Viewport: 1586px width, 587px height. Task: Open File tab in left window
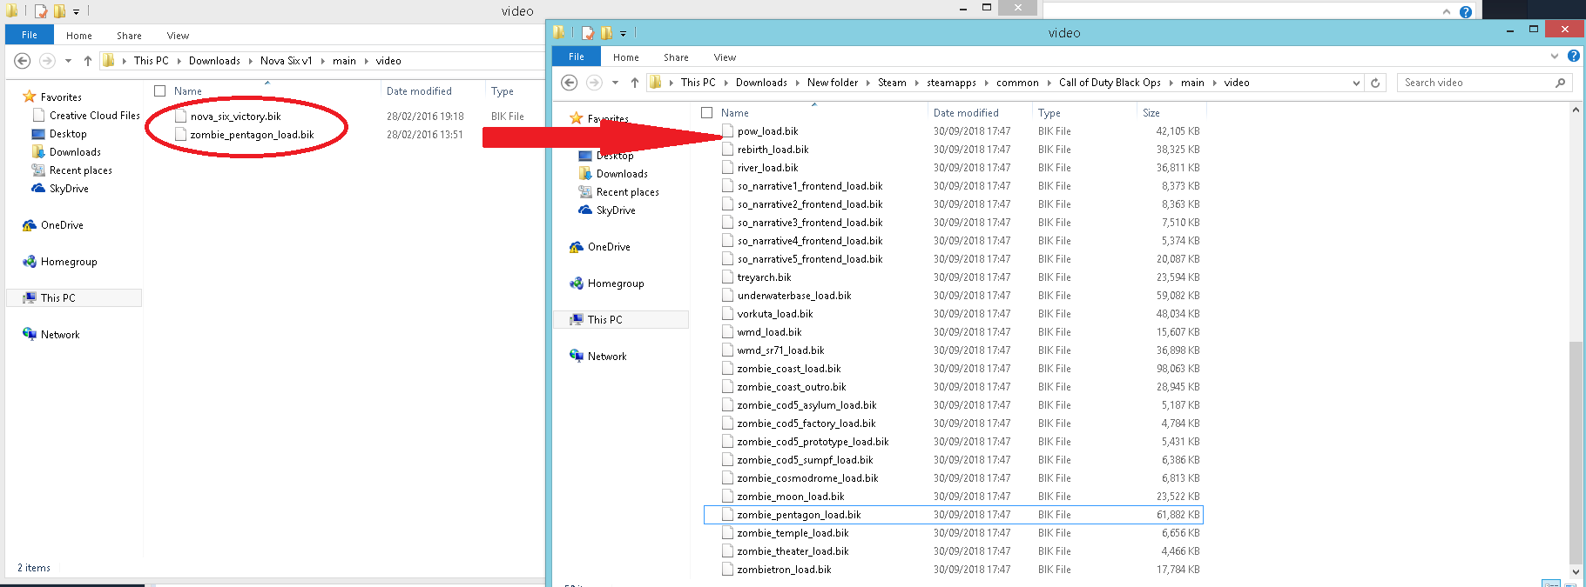click(30, 35)
